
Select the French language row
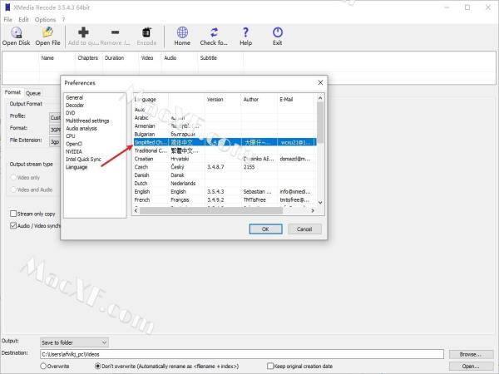point(225,200)
